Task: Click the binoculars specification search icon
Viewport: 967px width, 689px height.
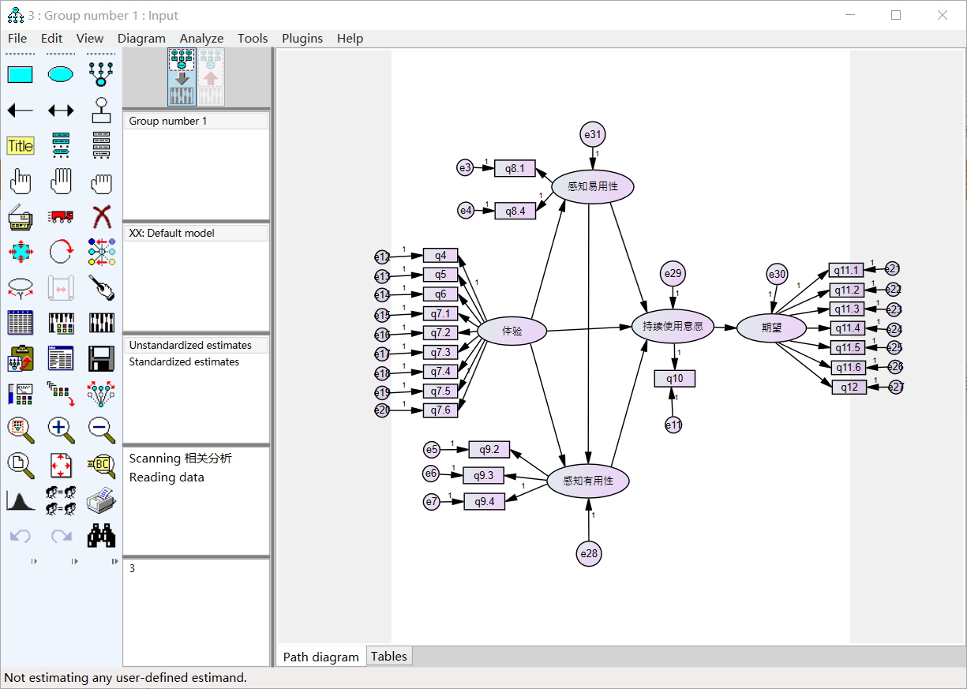Action: [x=101, y=536]
